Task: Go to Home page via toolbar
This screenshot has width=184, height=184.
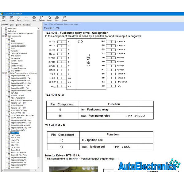Action: click(49, 18)
